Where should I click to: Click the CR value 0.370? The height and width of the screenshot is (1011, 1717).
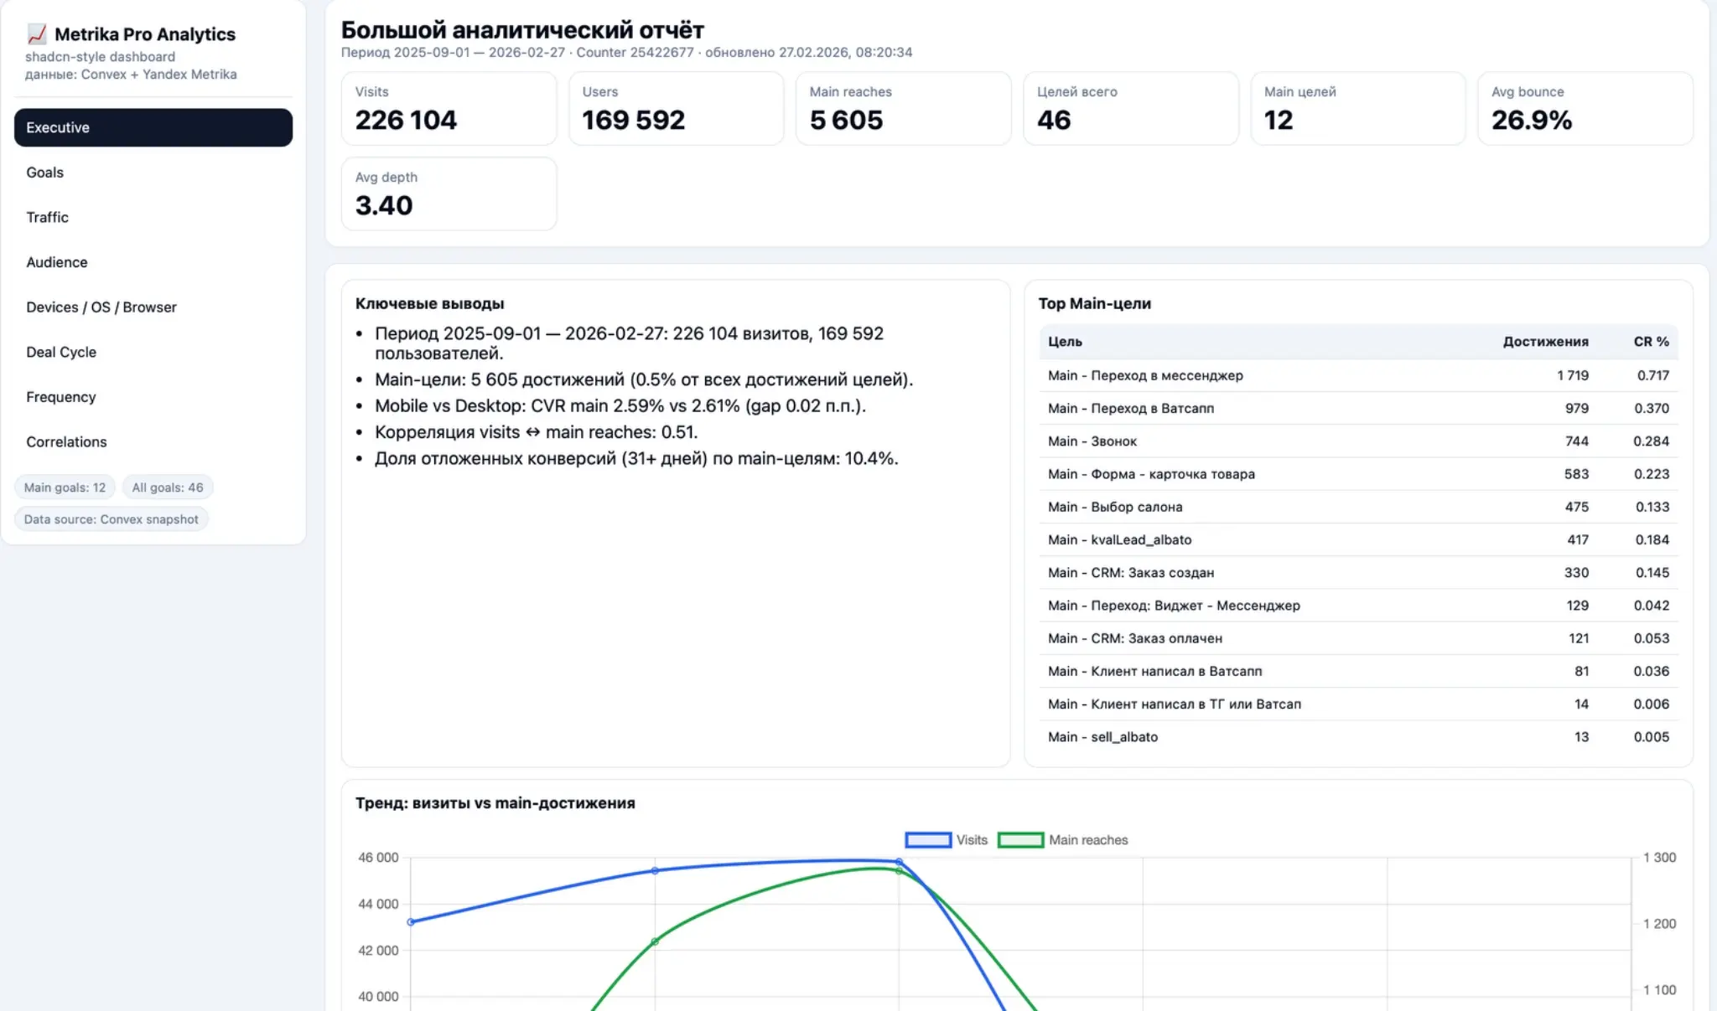pyautogui.click(x=1652, y=409)
